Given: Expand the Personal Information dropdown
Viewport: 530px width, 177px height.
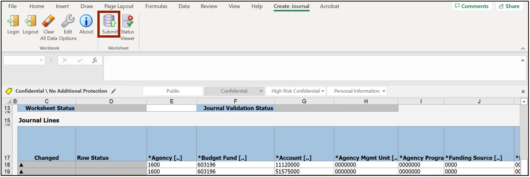Looking at the screenshot, I should 383,91.
